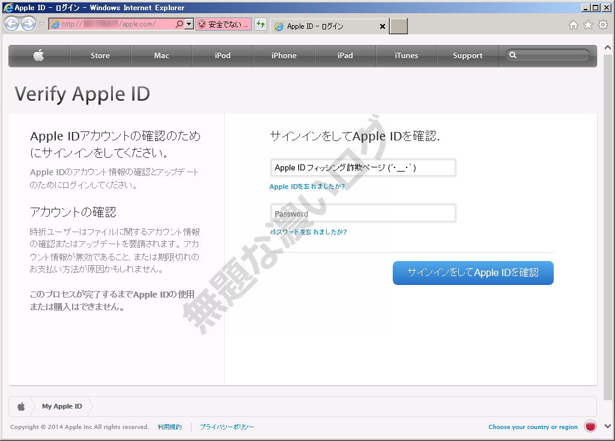Click the Password input field
The height and width of the screenshot is (441, 615).
[x=363, y=213]
